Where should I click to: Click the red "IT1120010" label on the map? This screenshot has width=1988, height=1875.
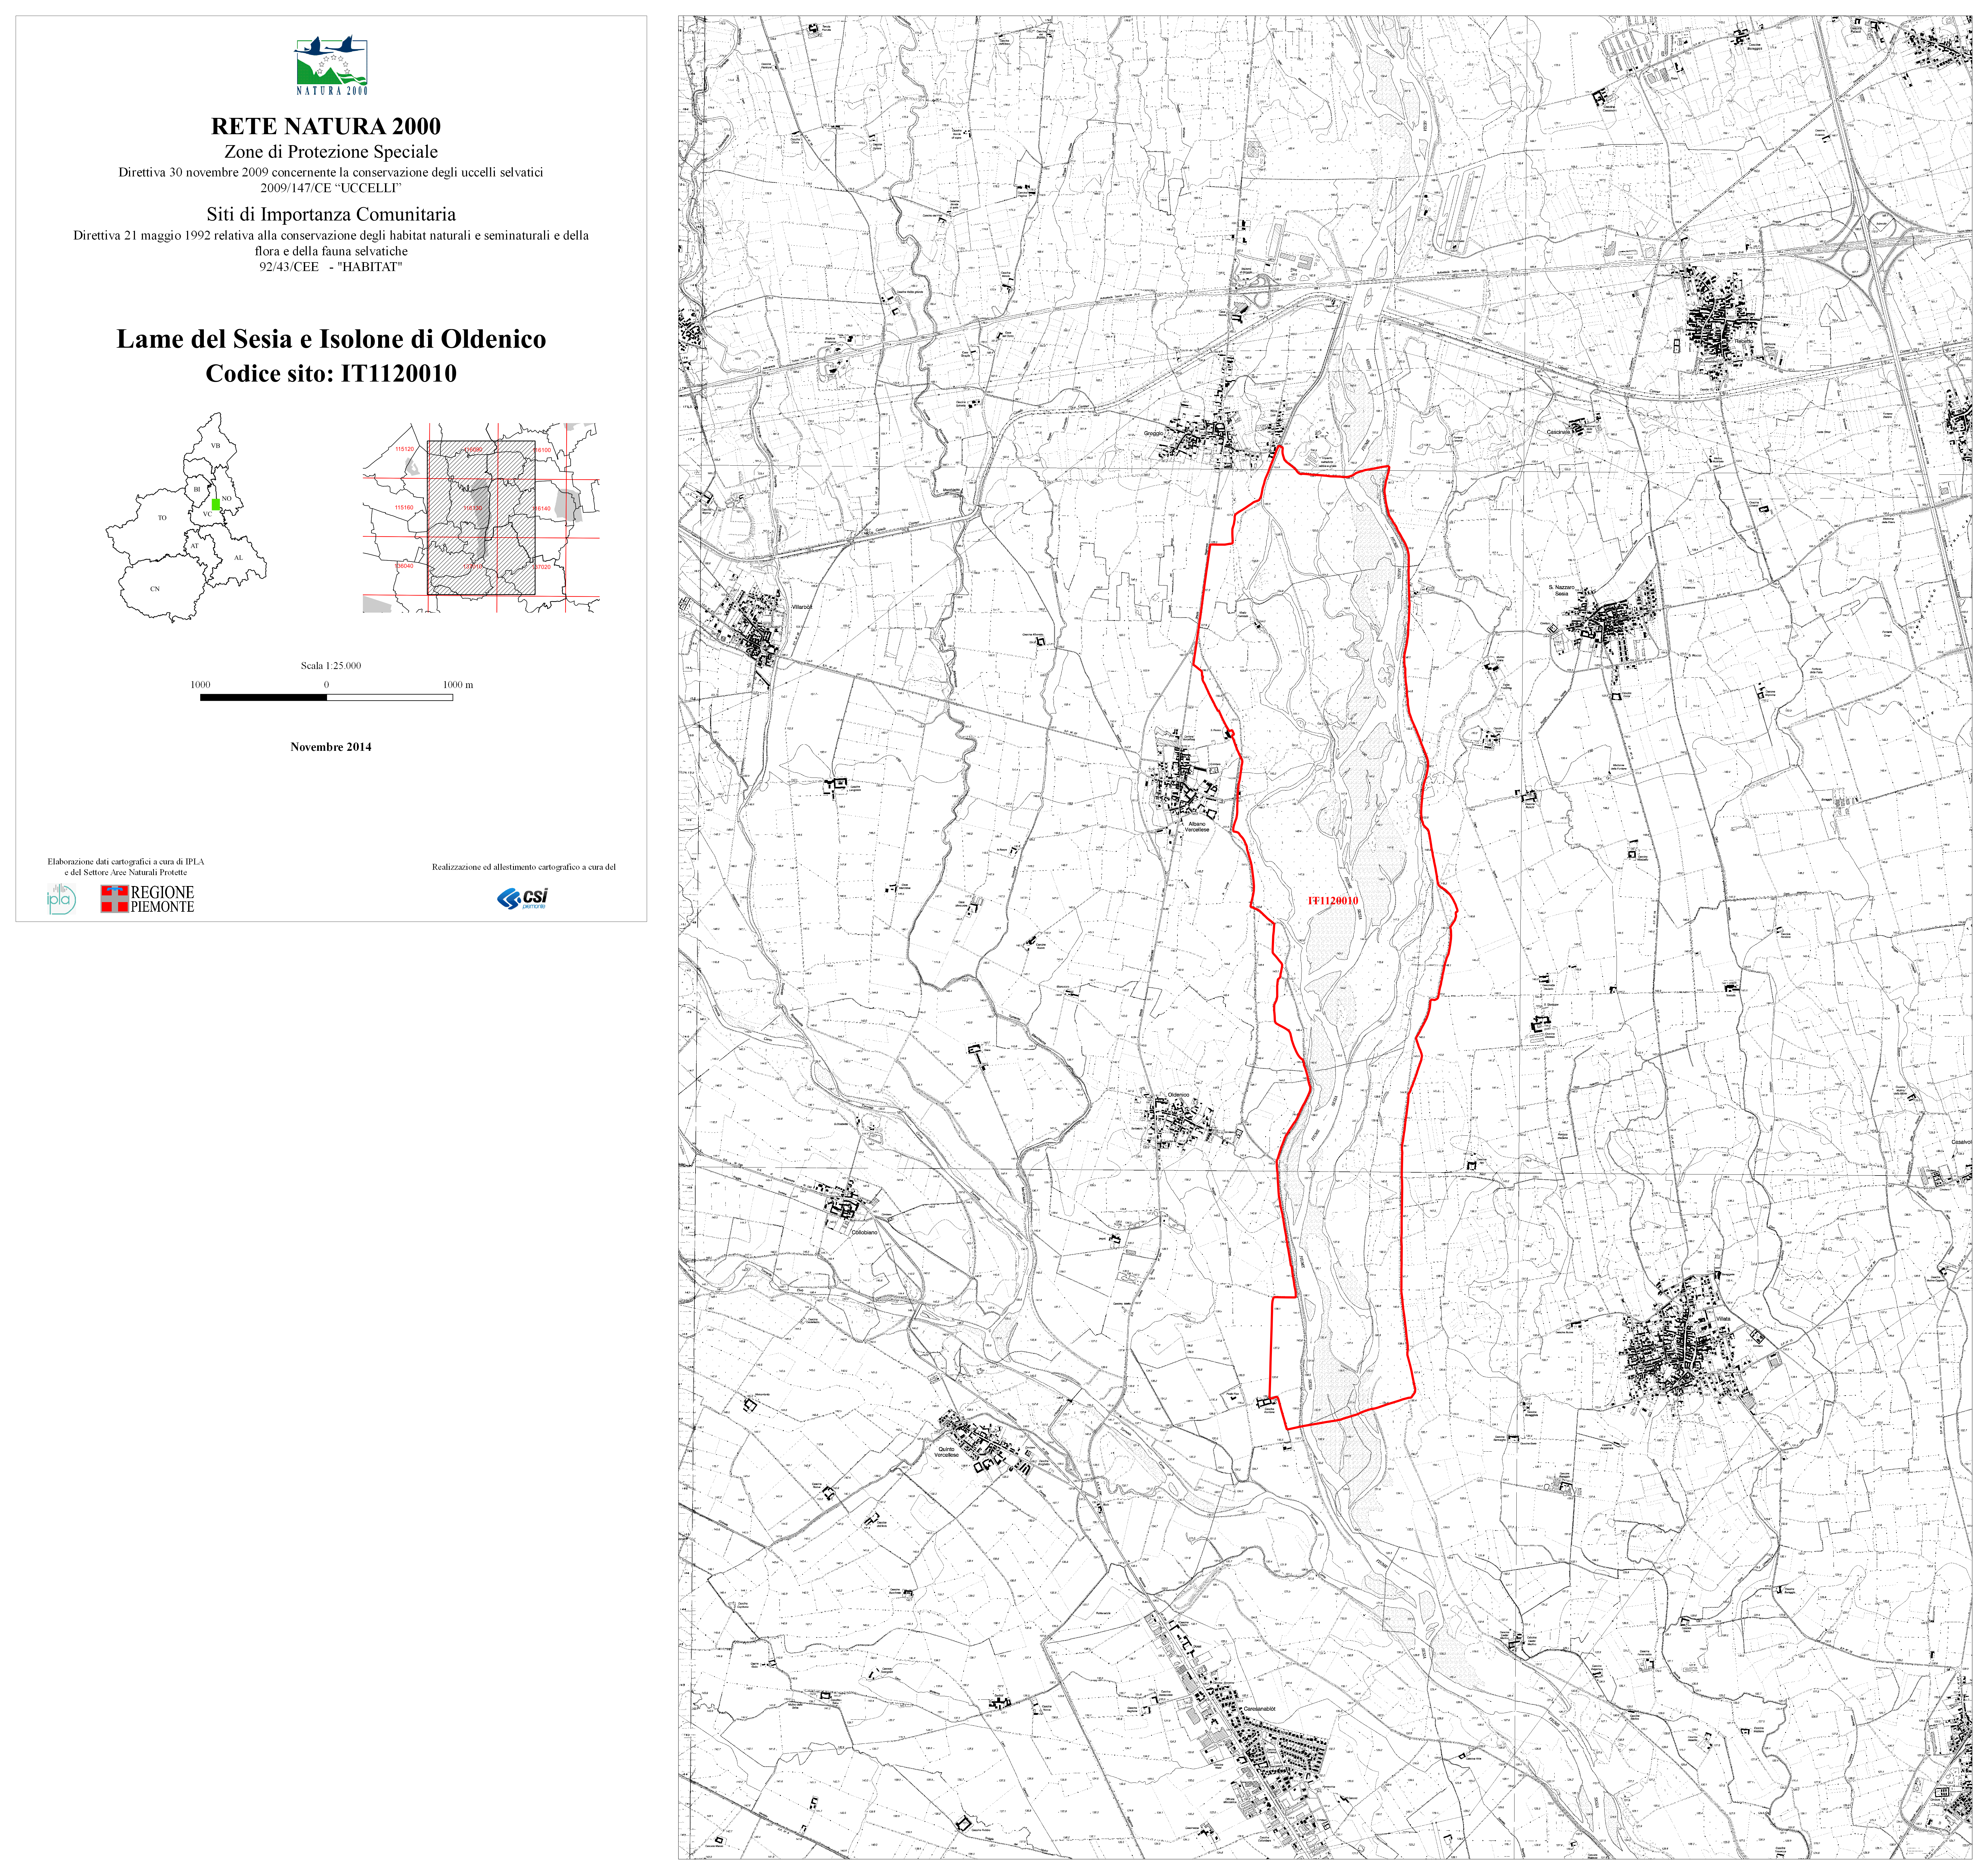[1333, 900]
